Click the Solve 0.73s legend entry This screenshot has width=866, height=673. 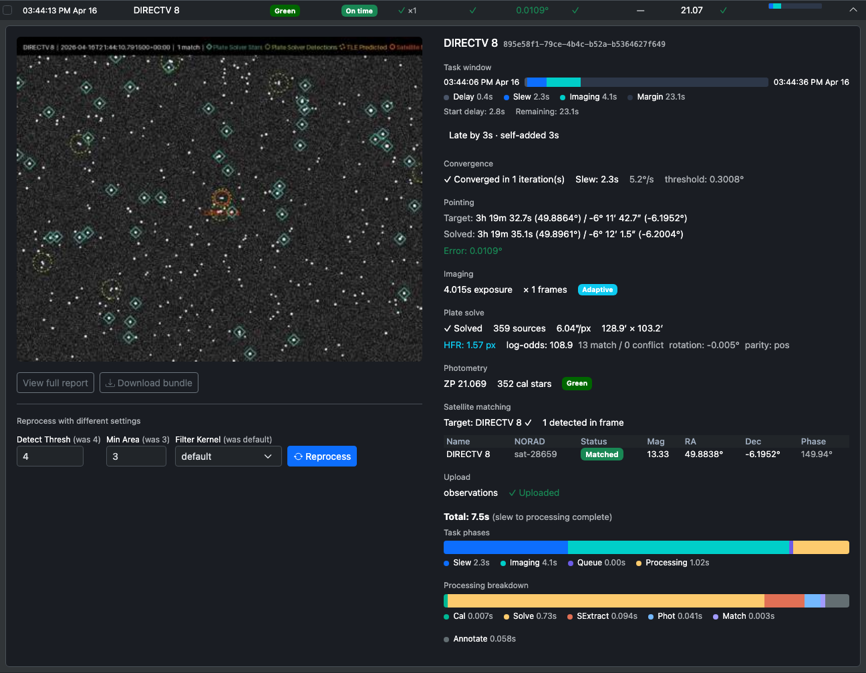tap(530, 616)
